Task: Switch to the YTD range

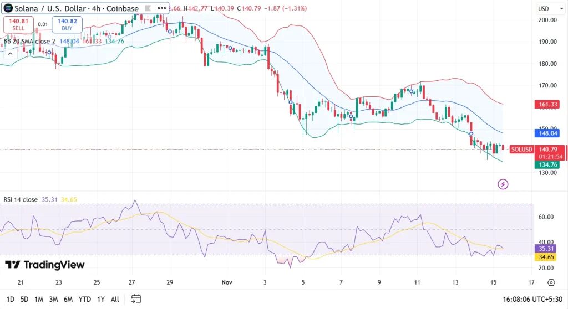Action: 85,299
